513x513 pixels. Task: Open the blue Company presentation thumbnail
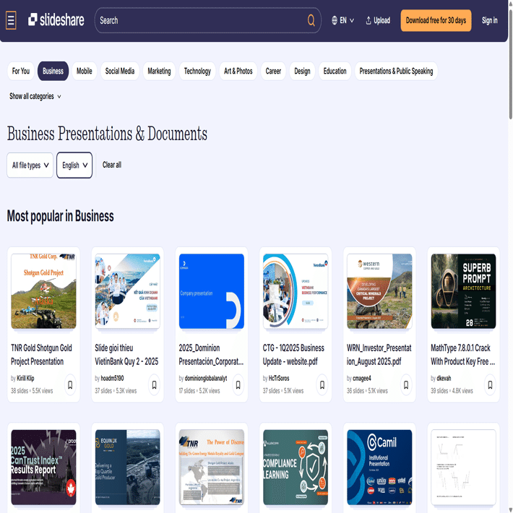212,291
